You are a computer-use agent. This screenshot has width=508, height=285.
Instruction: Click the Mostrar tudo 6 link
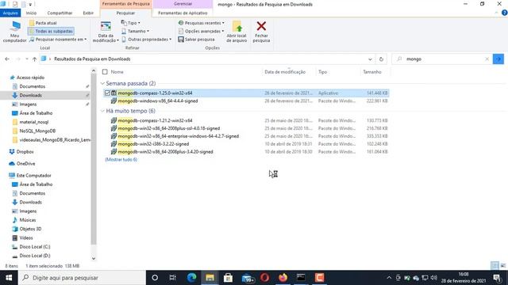tap(121, 160)
